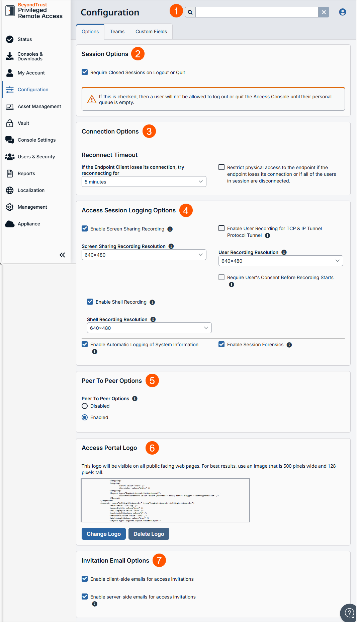Select Console Settings in the sidebar
Viewport: 357px width, 622px height.
coord(36,140)
